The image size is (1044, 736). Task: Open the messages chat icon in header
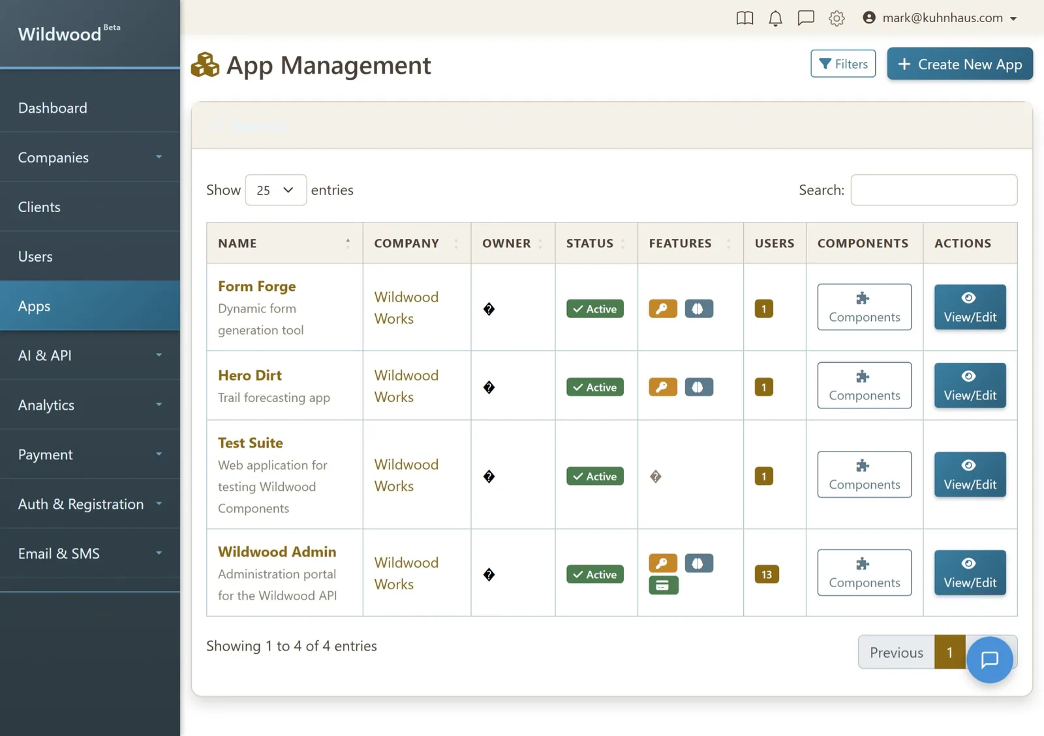pos(806,18)
